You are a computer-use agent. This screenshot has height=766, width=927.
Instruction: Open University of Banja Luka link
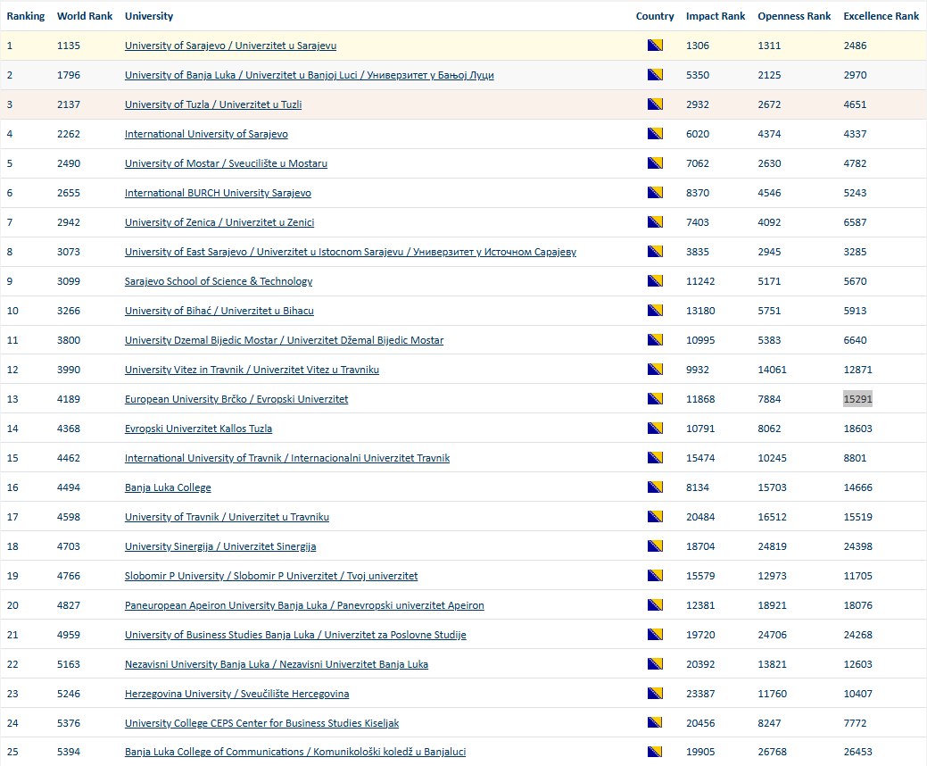tap(310, 75)
